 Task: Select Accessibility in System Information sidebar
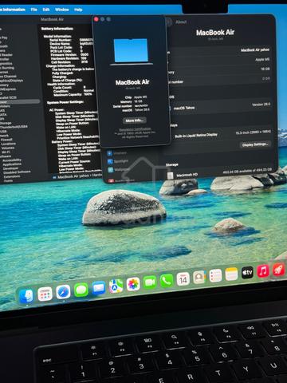click(12, 160)
